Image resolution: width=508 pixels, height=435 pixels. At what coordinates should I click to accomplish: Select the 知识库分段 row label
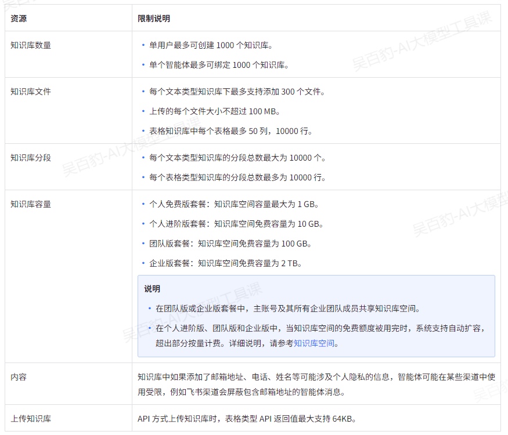pyautogui.click(x=31, y=158)
